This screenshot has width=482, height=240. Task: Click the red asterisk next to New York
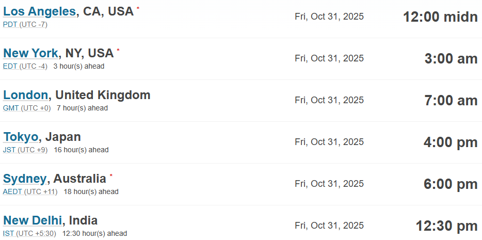coord(118,51)
